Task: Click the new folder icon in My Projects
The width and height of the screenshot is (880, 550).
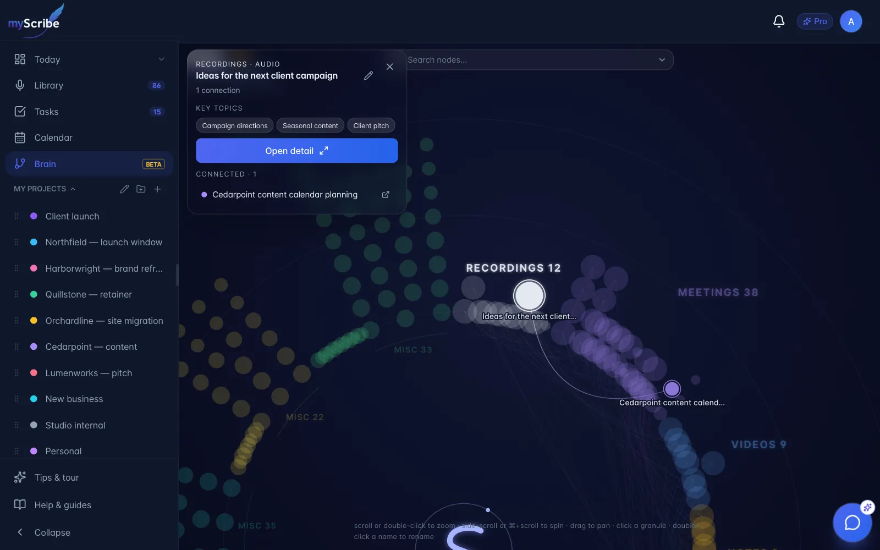Action: tap(141, 189)
